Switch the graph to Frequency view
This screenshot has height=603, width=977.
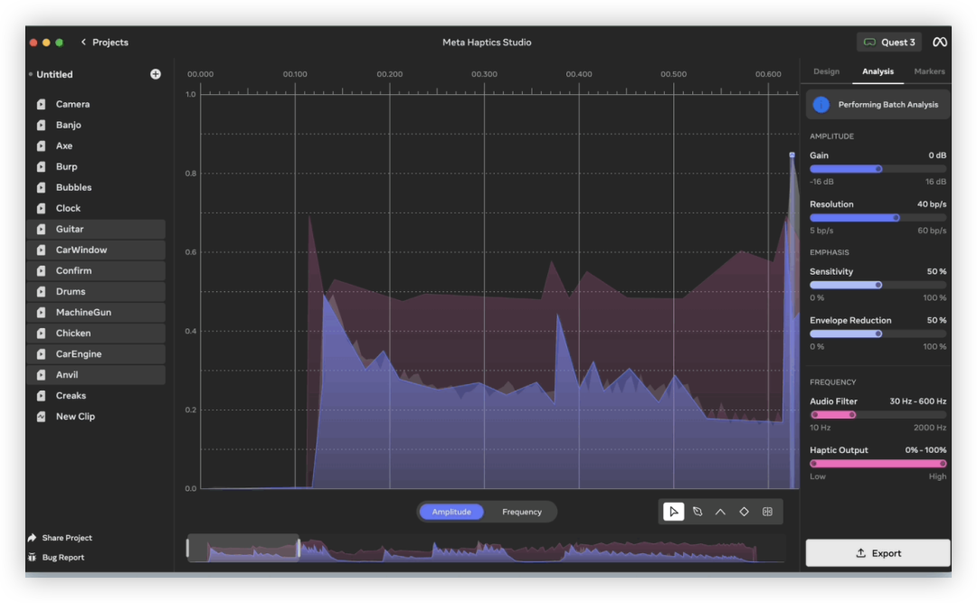(522, 512)
